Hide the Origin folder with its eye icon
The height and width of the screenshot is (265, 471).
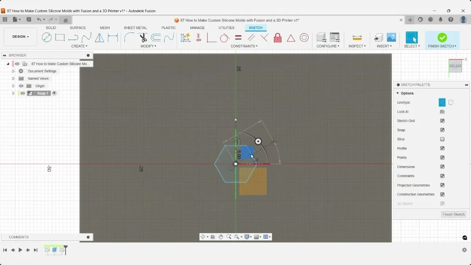[21, 86]
